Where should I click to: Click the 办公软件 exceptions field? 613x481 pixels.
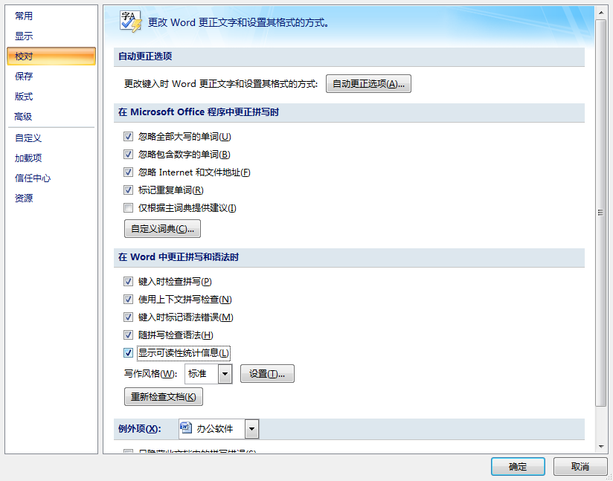tap(212, 429)
